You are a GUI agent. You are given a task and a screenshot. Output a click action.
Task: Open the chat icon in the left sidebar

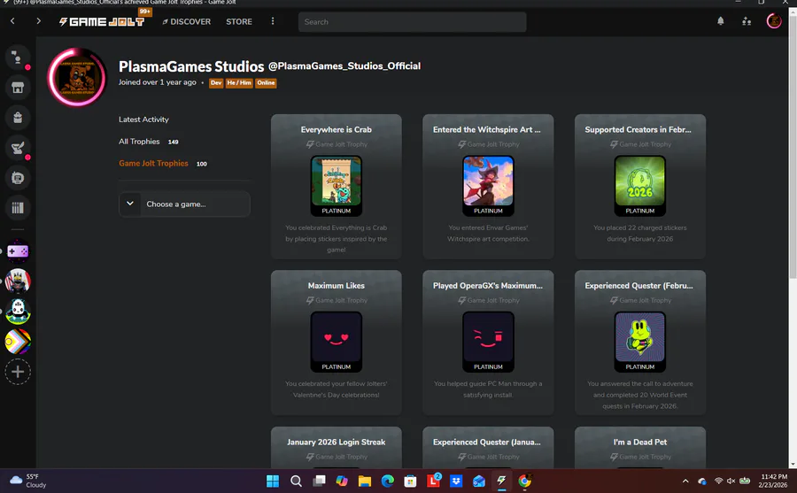(x=18, y=58)
